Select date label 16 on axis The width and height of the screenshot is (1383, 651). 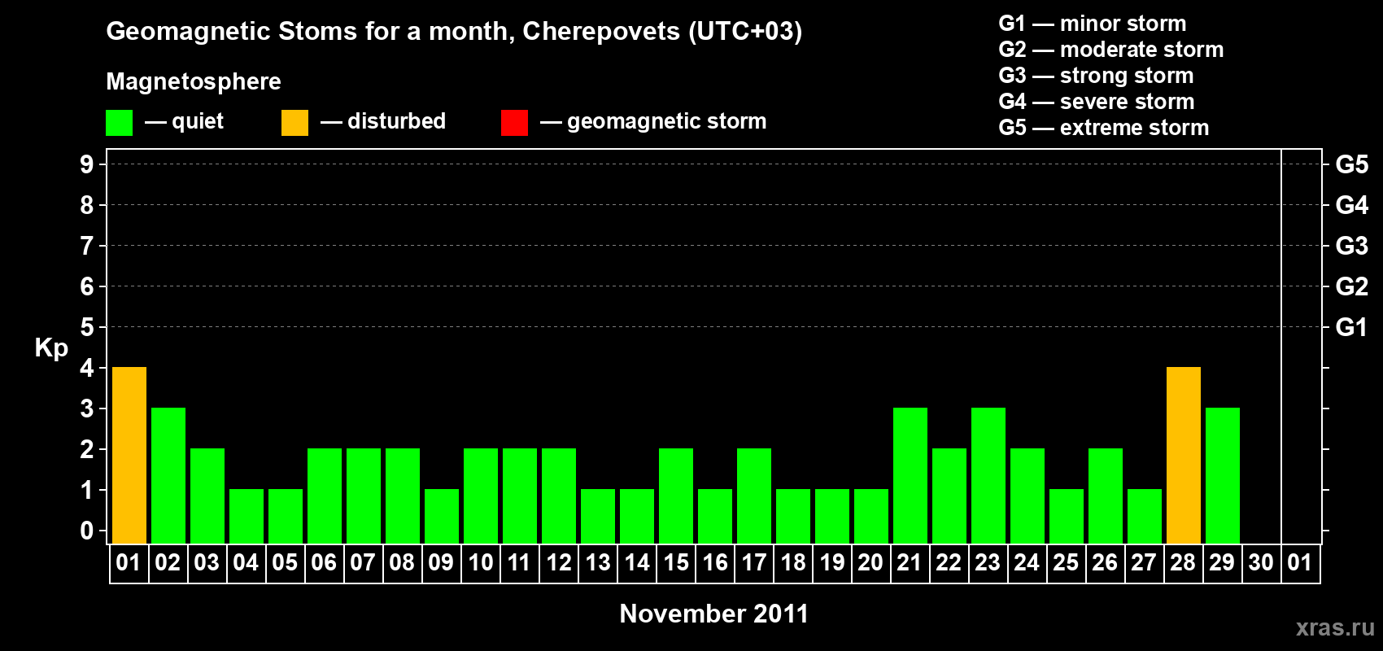pyautogui.click(x=715, y=563)
